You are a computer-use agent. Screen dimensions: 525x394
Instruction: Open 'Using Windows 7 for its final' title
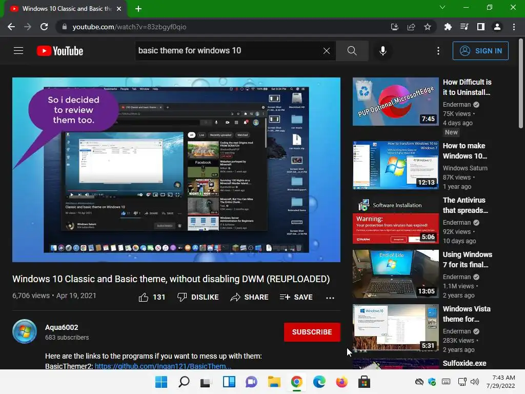468,260
